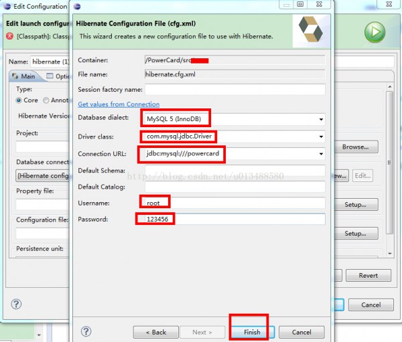Viewport: 402px width, 342px height.
Task: Minimize the Hibernate wizard window
Action: click(x=286, y=4)
